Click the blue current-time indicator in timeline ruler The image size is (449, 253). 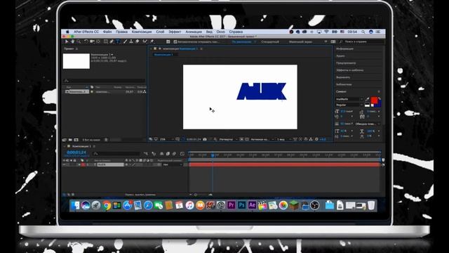[x=213, y=155]
